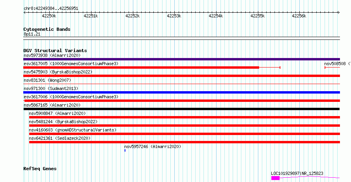Select the blue nsv971300 variant bar
The image size is (351, 182).
coord(181,92)
